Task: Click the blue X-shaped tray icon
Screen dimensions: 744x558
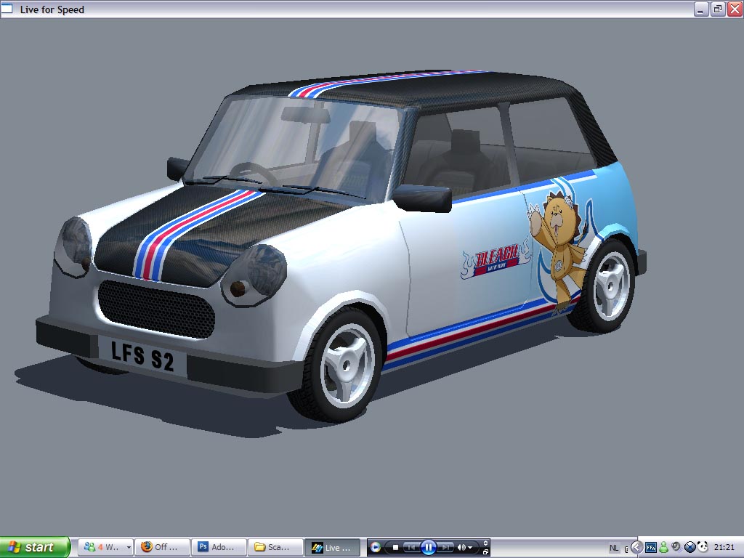Action: click(x=690, y=548)
